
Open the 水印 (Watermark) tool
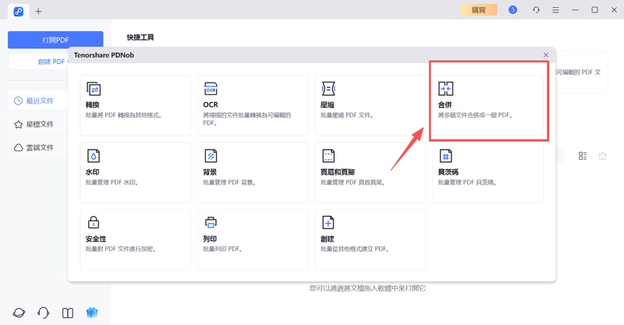(135, 172)
